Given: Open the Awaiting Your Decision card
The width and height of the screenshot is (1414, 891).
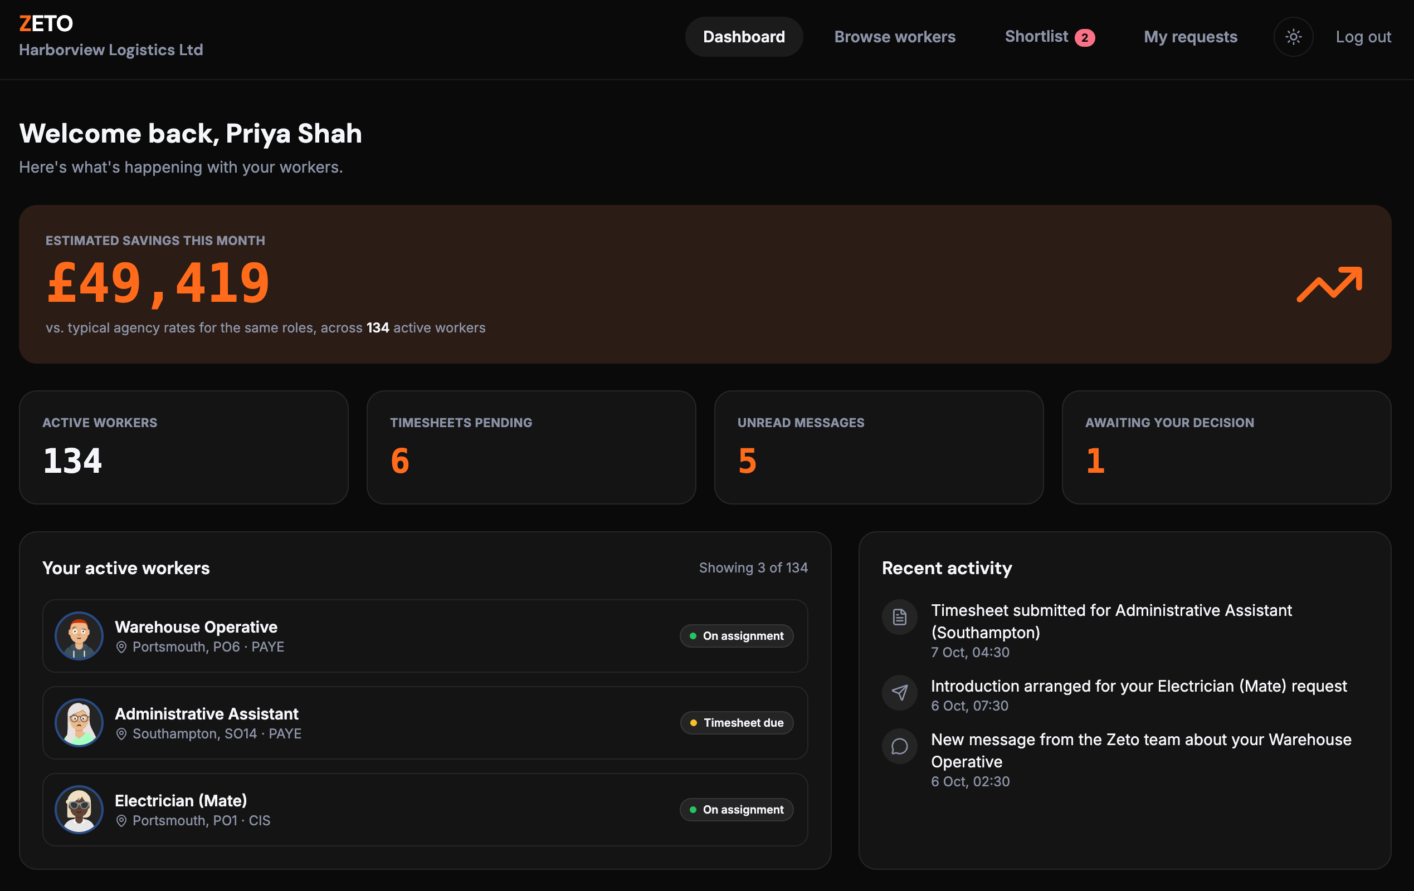Looking at the screenshot, I should coord(1226,447).
